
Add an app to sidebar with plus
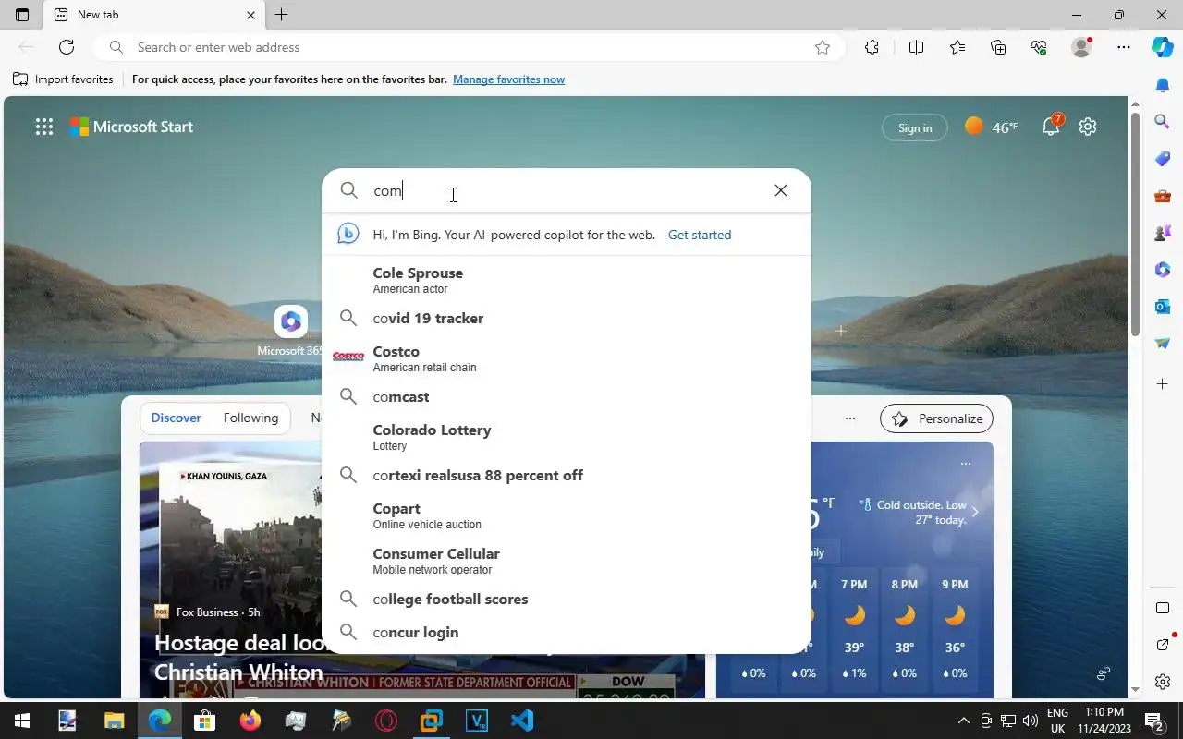(x=1163, y=383)
